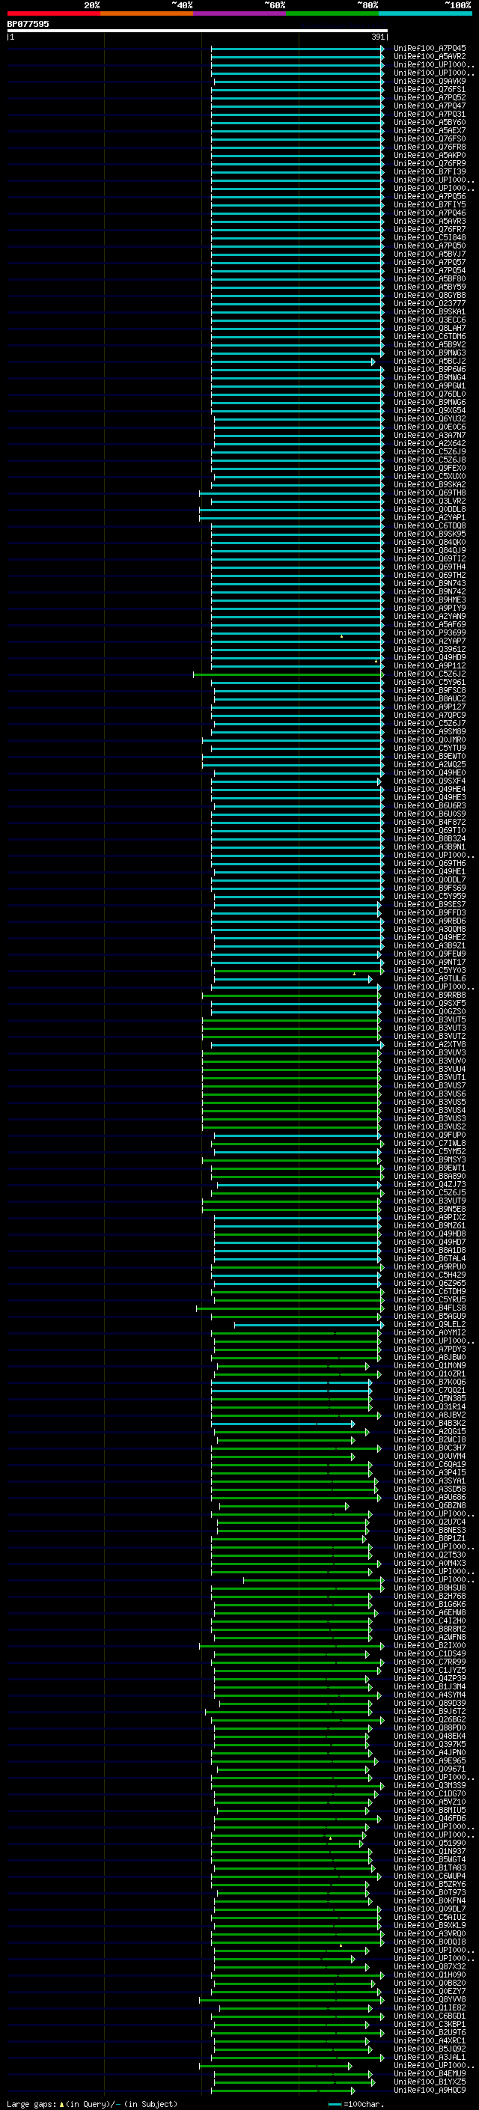The height and width of the screenshot is (2110, 479).
Task: Click label UniRef100_A7PQ54
Action: 430,270
